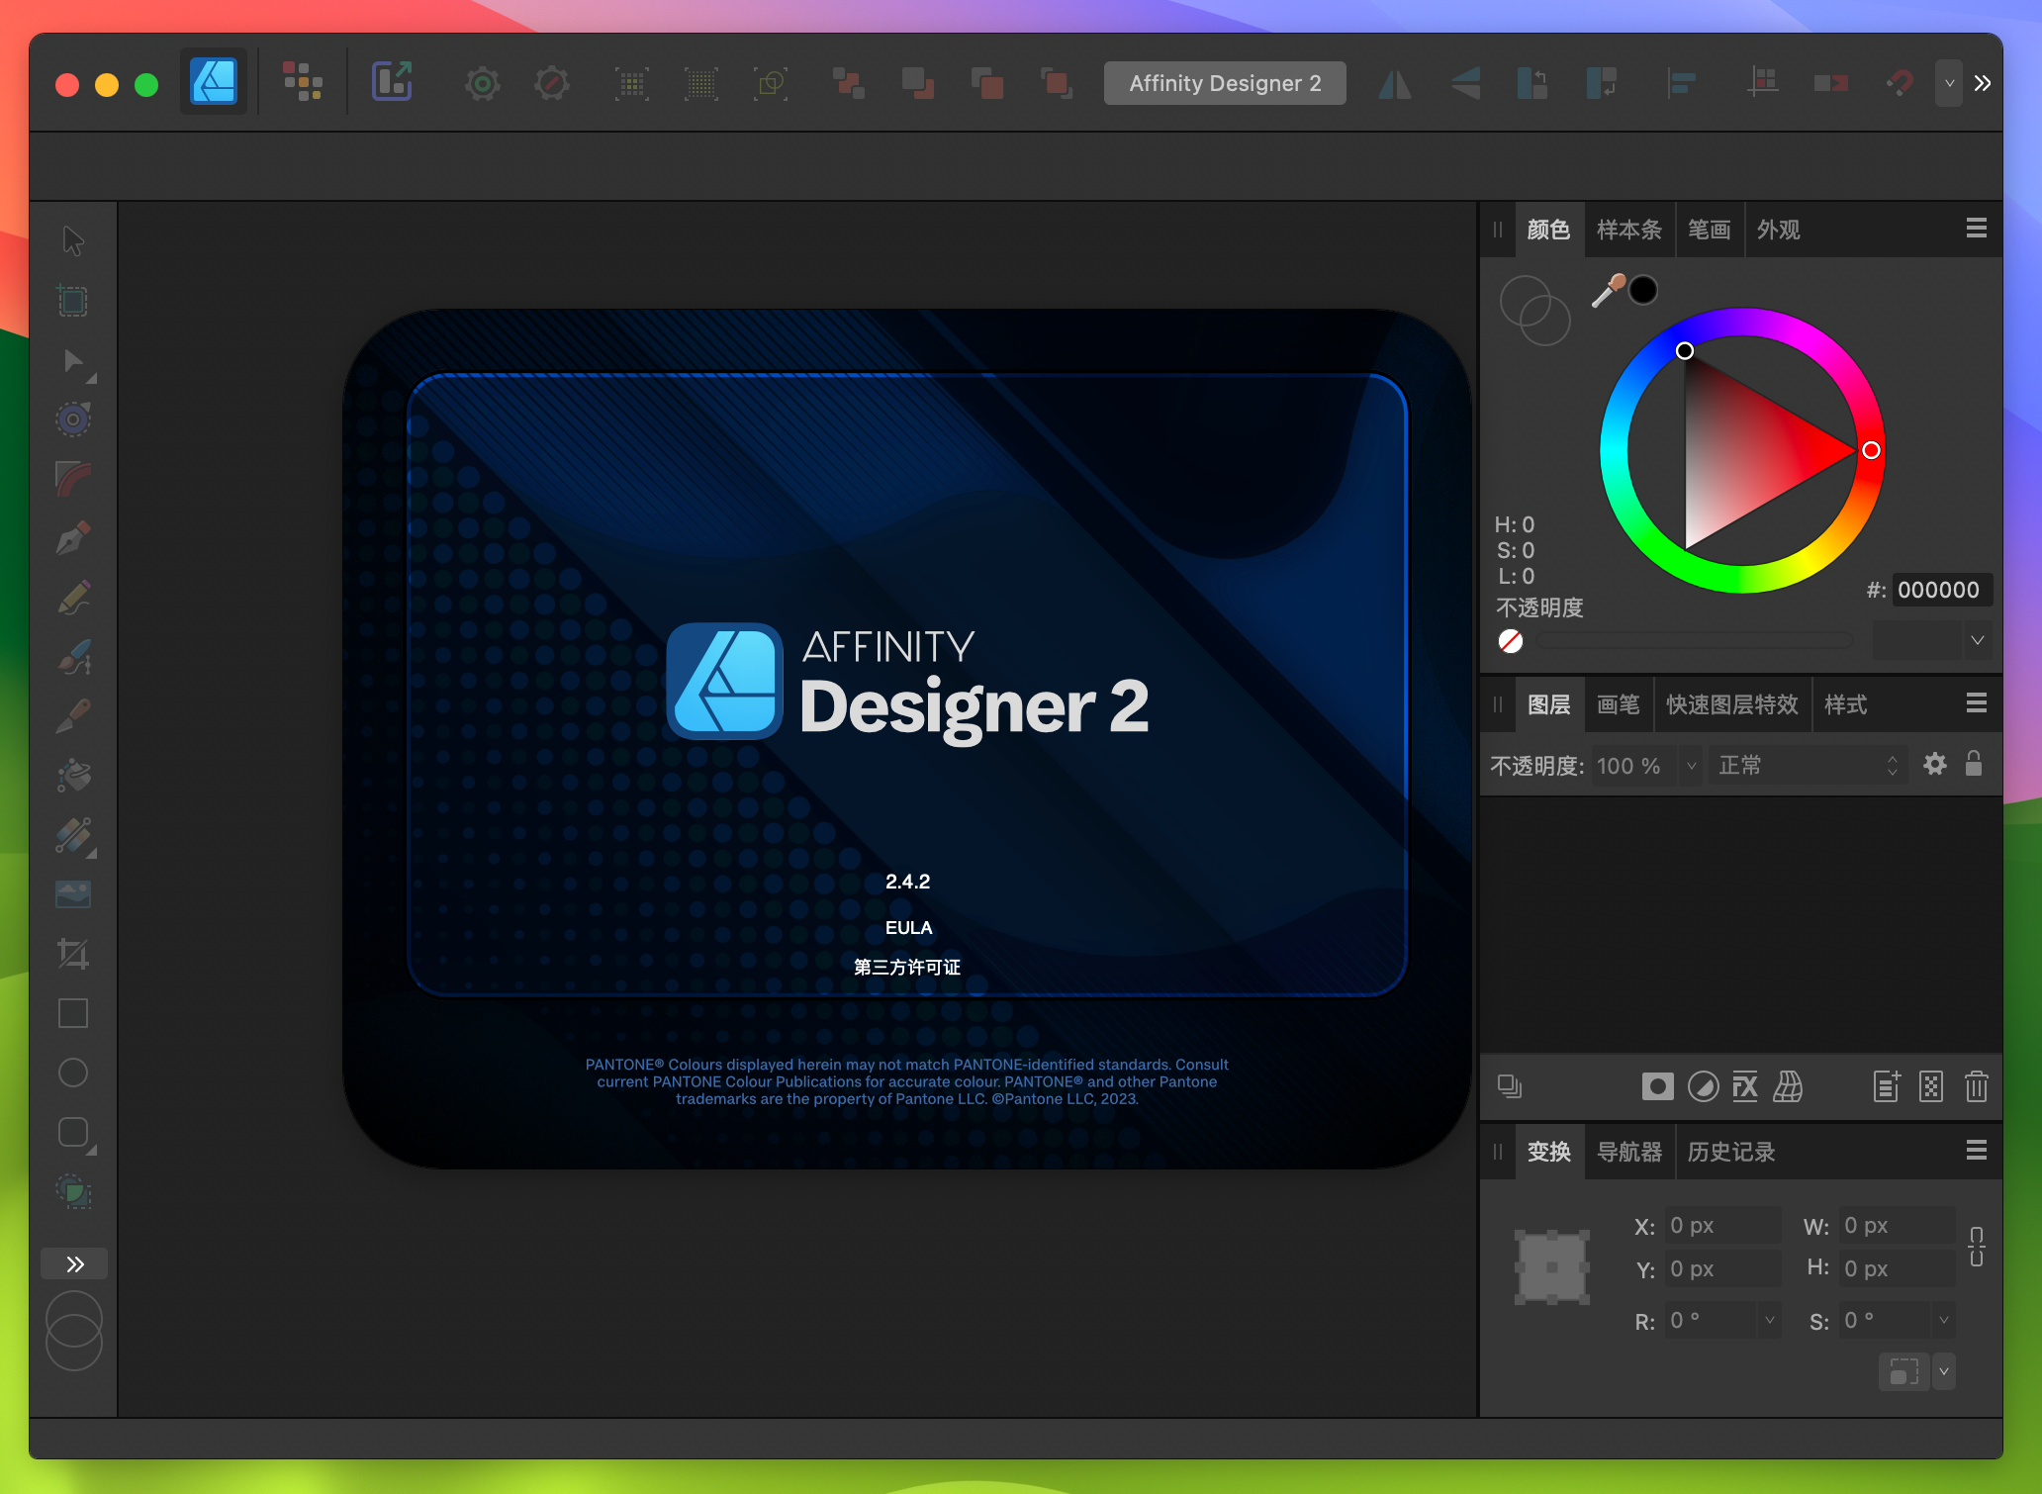Select the Artboard tool
Screen dimensions: 2042x1494
73,300
